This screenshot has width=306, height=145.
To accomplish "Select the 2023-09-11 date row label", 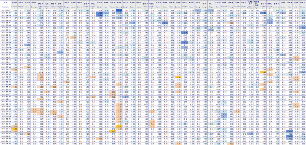I will (5, 70).
